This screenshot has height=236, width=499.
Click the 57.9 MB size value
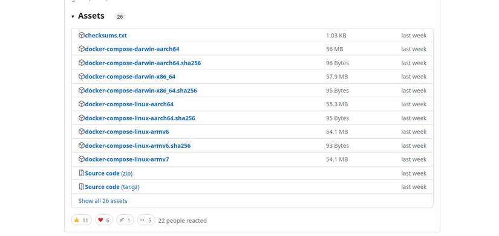[337, 77]
